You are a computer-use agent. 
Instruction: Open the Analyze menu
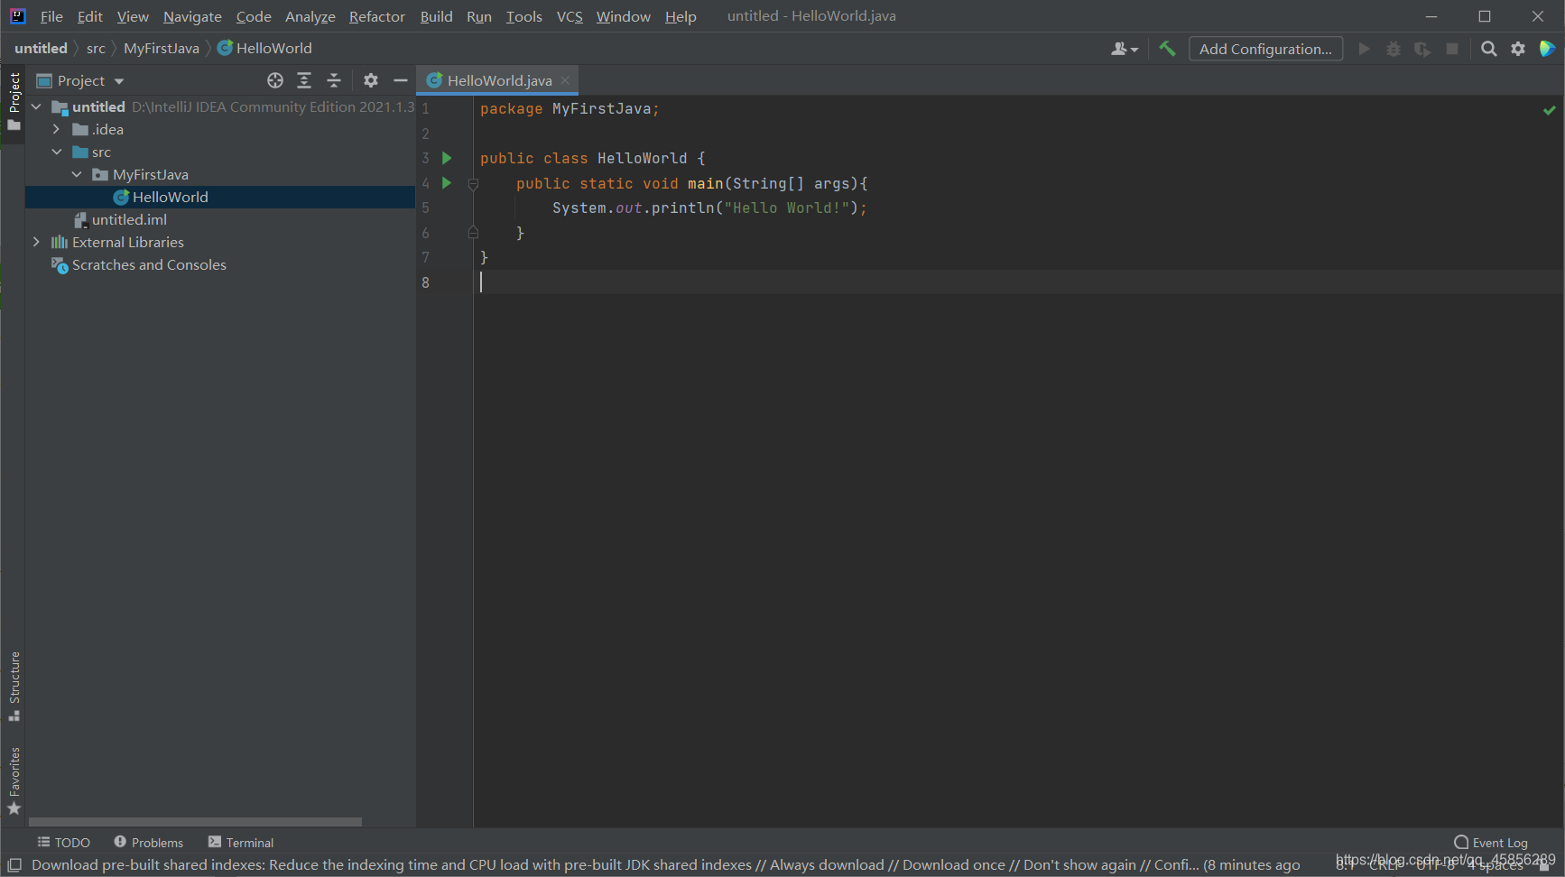click(310, 16)
